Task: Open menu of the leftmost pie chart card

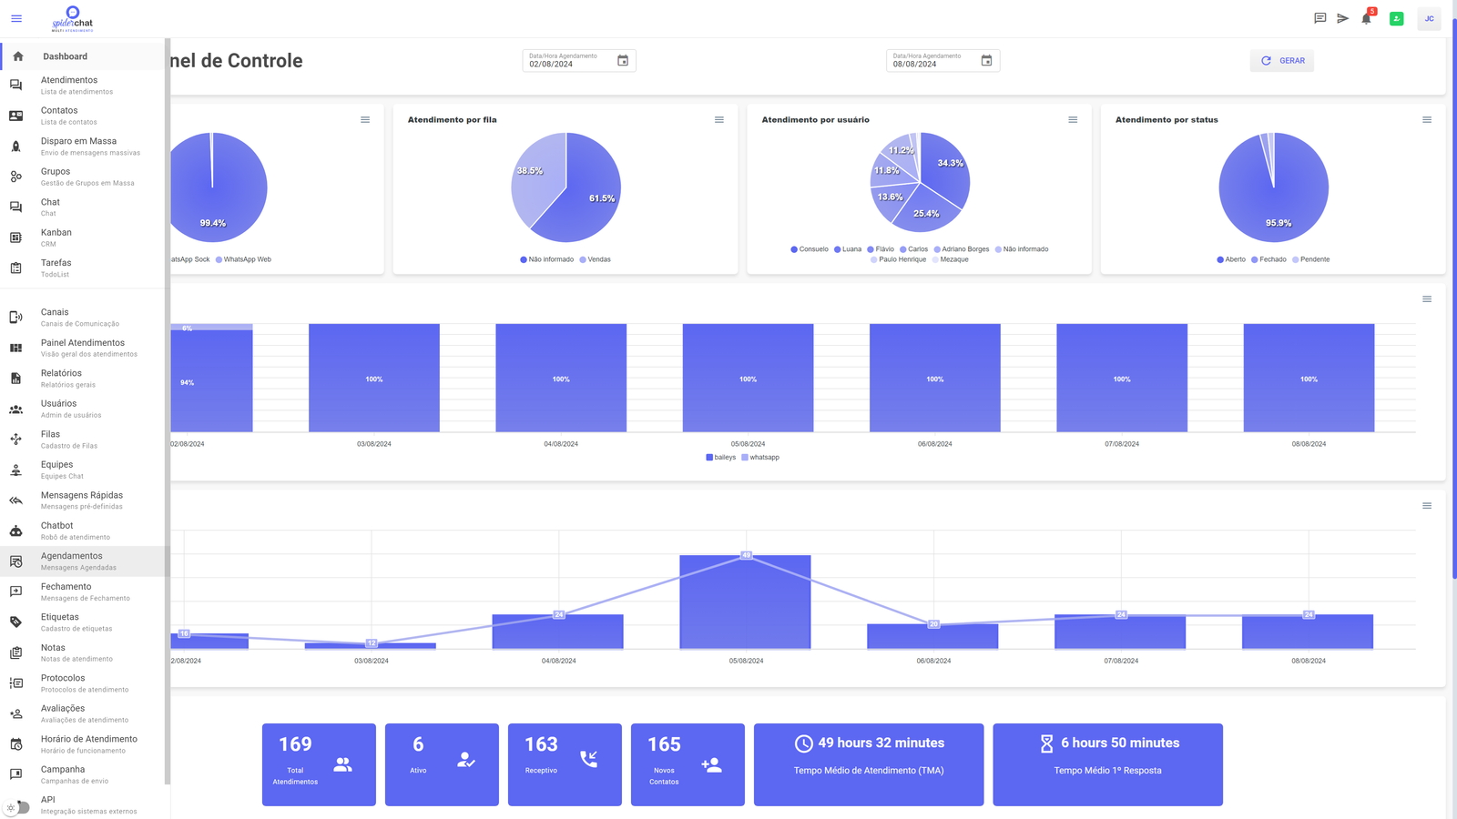Action: [x=365, y=120]
